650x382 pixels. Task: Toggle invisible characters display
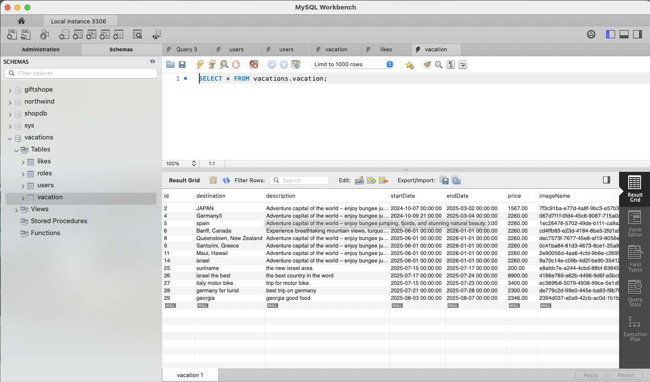[x=451, y=65]
